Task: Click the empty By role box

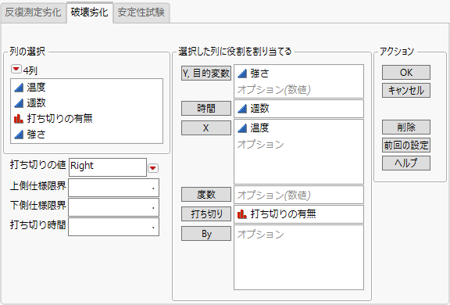Action: 298,257
